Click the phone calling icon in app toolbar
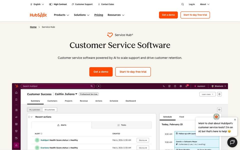Image resolution: width=240 pixels, height=150 pixels. point(164,86)
